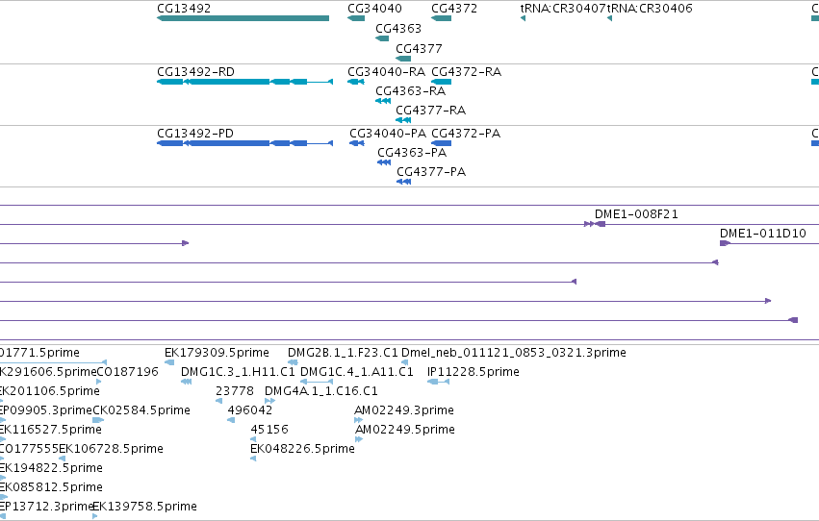Screen dimensions: 819x521
Task: Select CG4363-RA transcript label
Action: 411,91
